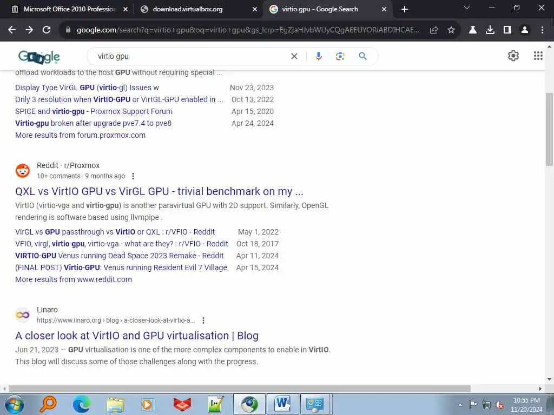Viewport: 554px width, 415px height.
Task: Close the download.virtualbox.org tab
Action: [254, 10]
